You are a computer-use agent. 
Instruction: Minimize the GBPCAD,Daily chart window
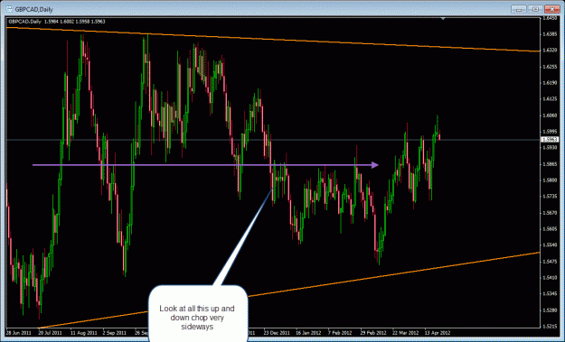pyautogui.click(x=519, y=9)
